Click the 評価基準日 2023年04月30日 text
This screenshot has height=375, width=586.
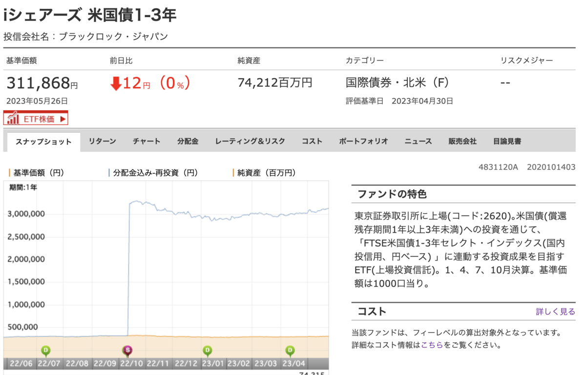tap(399, 101)
